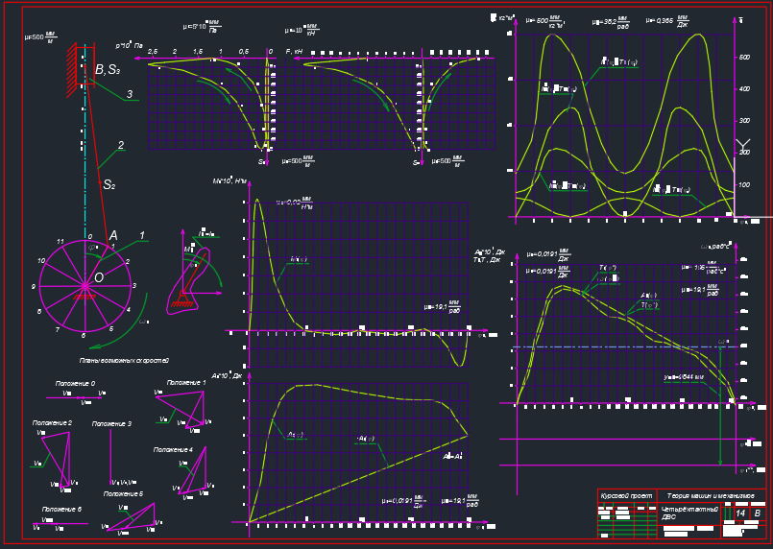Viewport: 773px width, 549px height.
Task: Click the "Положение 2" label
Action: (x=52, y=423)
